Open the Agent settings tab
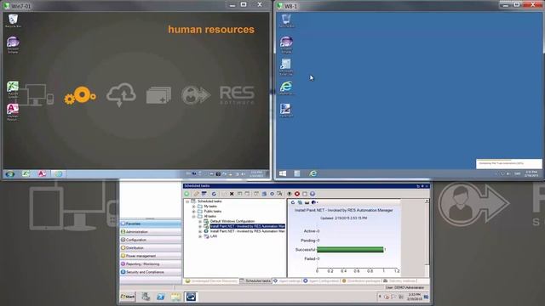This screenshot has width=545, height=306. 287,280
